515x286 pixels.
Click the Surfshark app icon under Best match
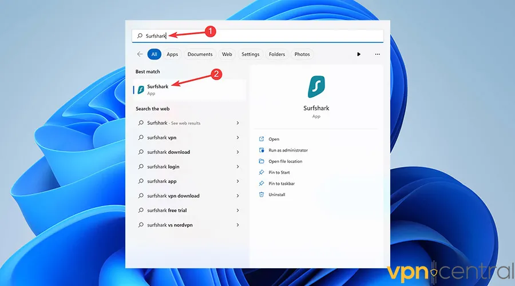click(x=141, y=90)
